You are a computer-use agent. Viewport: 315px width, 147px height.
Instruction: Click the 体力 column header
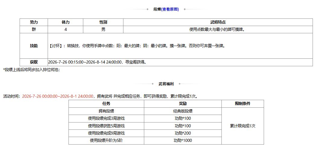pos(65,22)
